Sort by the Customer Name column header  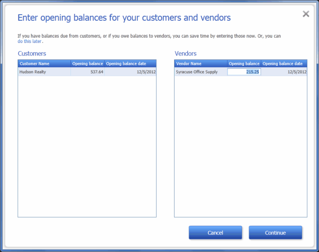44,63
